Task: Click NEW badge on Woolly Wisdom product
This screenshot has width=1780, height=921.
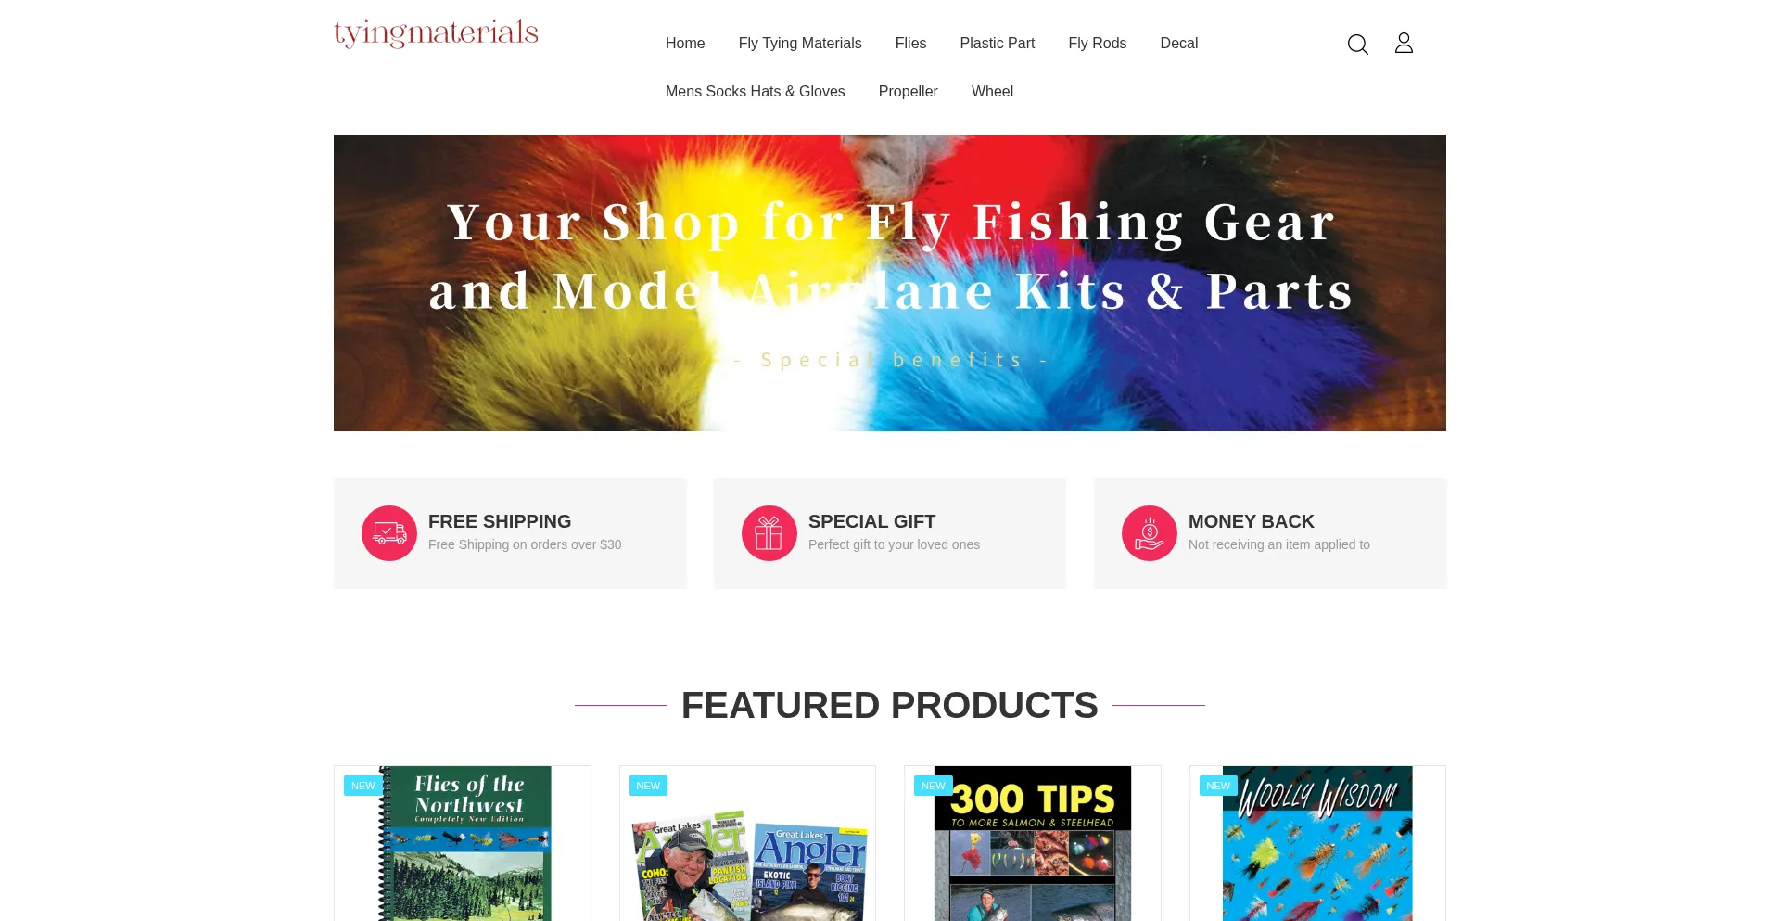Action: click(1218, 786)
